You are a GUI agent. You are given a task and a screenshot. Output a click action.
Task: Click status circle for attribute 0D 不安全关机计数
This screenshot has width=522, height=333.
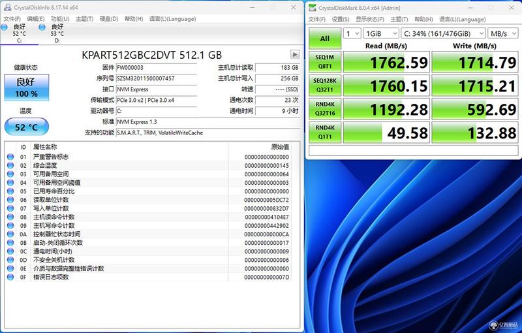(10, 260)
